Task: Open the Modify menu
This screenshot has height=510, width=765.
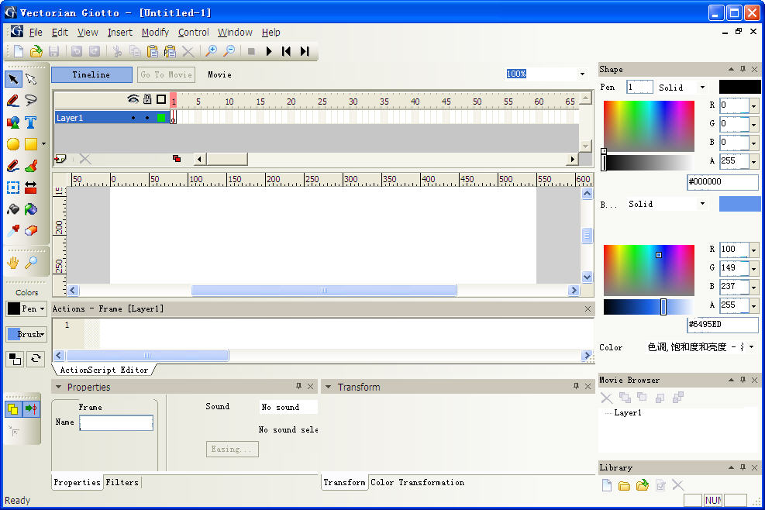Action: [x=155, y=33]
